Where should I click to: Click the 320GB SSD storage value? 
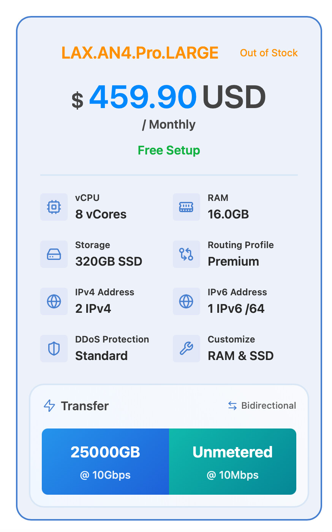[109, 261]
